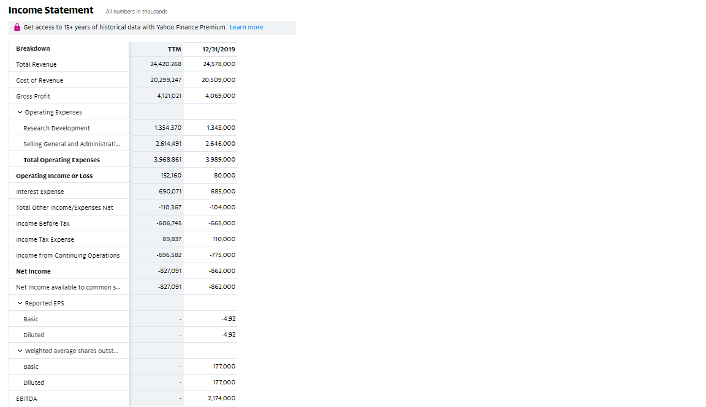Click Total Operating Expenses row label
Image resolution: width=706 pixels, height=407 pixels.
pyautogui.click(x=62, y=160)
